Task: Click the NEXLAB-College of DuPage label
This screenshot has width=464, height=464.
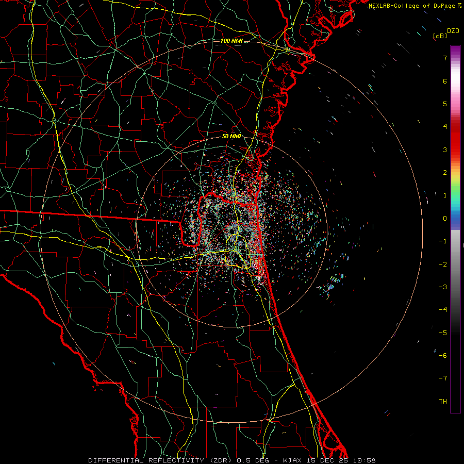Action: coord(412,6)
